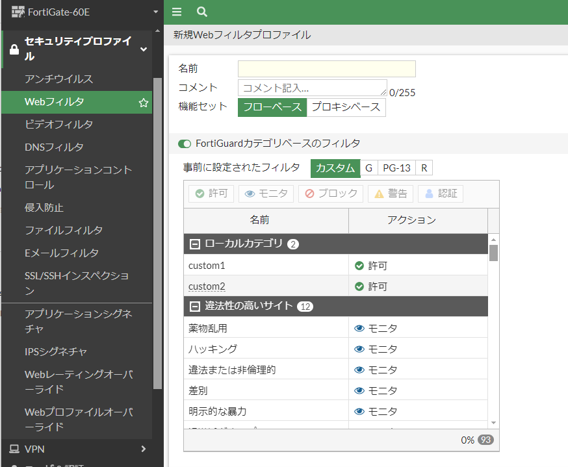Click the 名前 input field
Screen dimensions: 568x467
click(x=327, y=69)
